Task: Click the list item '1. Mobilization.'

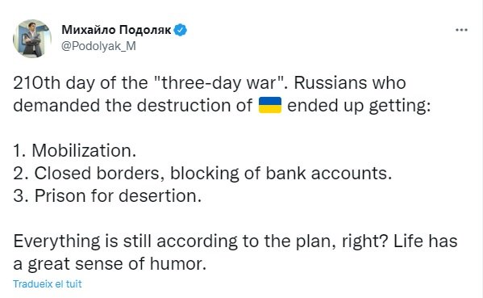Action: tap(74, 151)
